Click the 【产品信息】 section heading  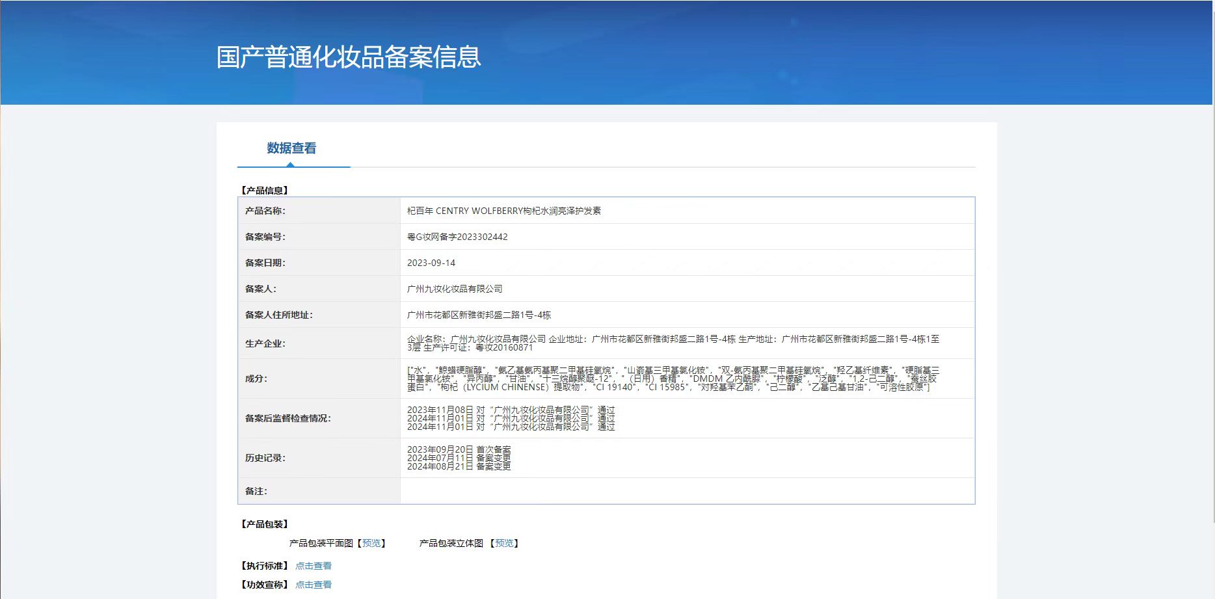click(x=265, y=191)
